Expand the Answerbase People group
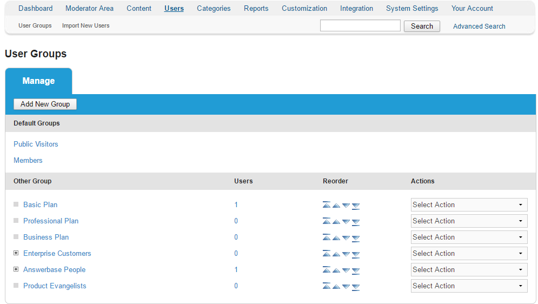Screen dimensions: 538x304 pyautogui.click(x=16, y=269)
